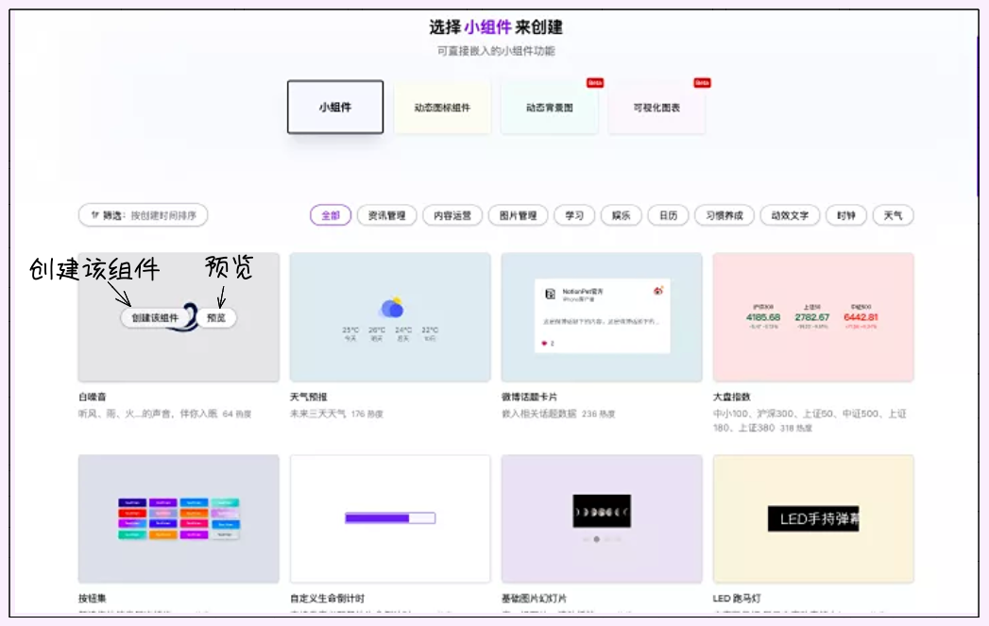Click the 创建该组件 button on 白噪音 card
This screenshot has width=989, height=626.
[155, 318]
